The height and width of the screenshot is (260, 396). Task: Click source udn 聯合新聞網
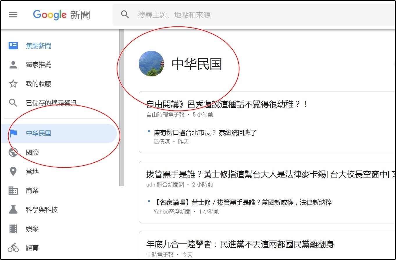pos(165,184)
